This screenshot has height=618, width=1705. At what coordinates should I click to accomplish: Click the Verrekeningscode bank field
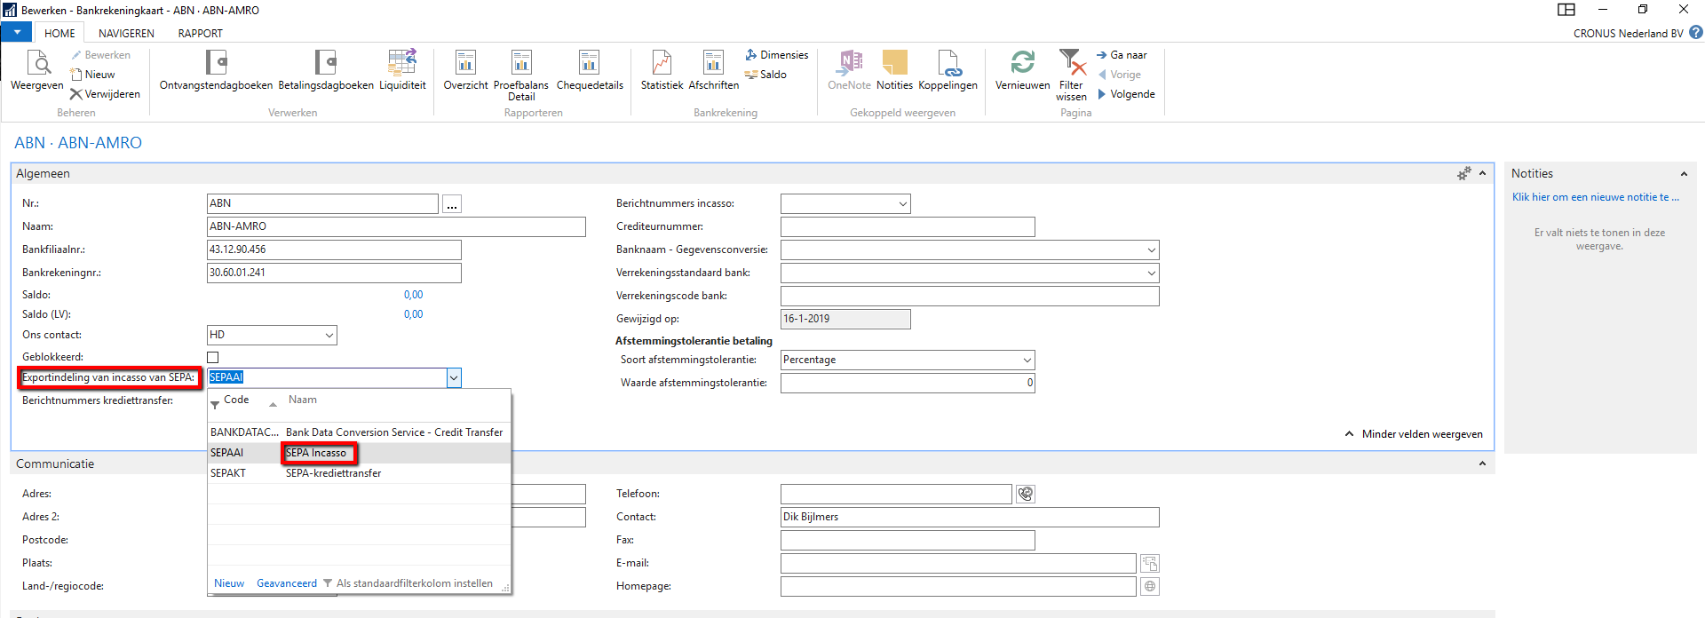pos(970,296)
